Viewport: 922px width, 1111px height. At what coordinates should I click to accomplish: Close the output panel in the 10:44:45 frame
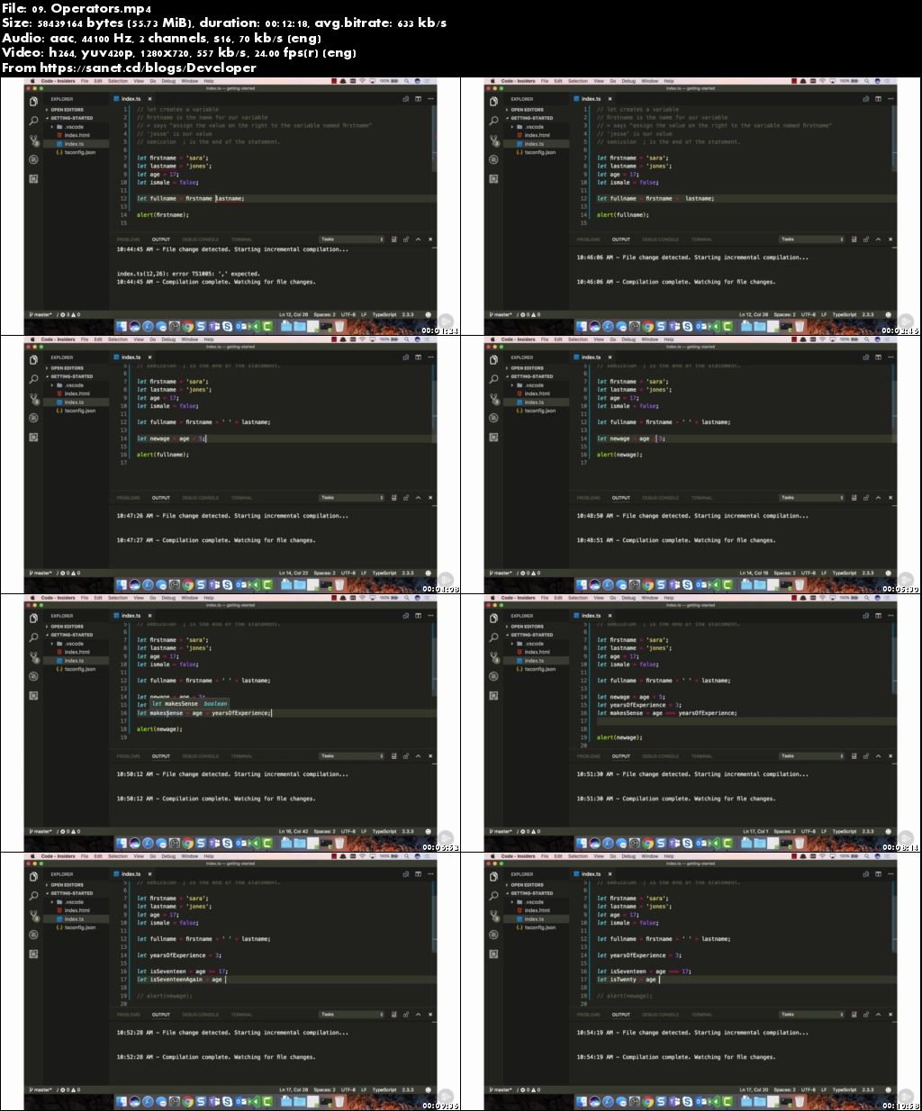[x=430, y=239]
